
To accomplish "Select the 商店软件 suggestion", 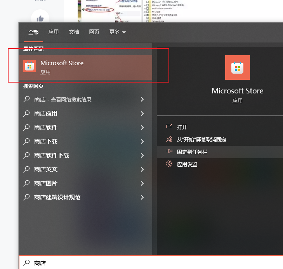I will pyautogui.click(x=85, y=128).
